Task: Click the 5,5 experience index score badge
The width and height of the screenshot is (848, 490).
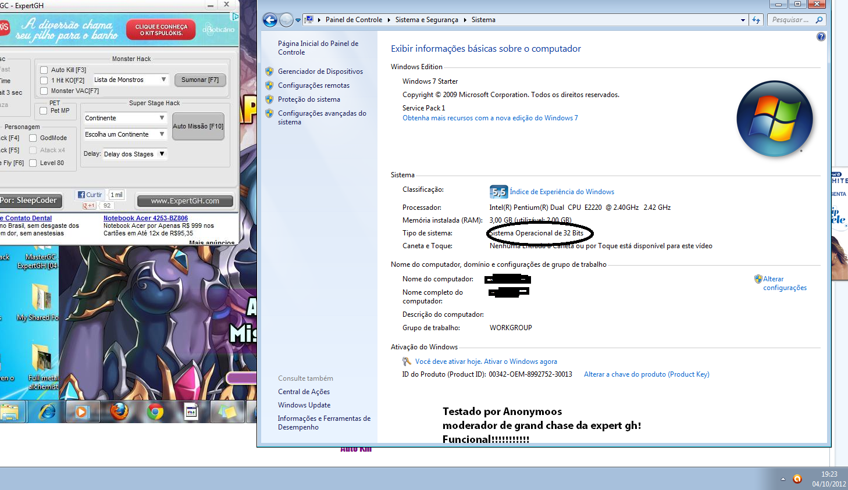Action: [x=498, y=192]
